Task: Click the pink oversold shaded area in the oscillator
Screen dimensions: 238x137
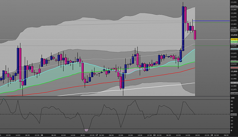Action: pos(86,130)
